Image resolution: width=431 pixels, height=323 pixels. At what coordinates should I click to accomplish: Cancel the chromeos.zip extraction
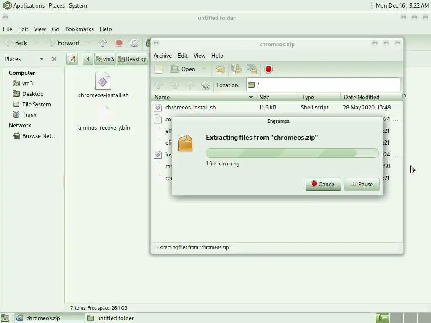(x=323, y=184)
